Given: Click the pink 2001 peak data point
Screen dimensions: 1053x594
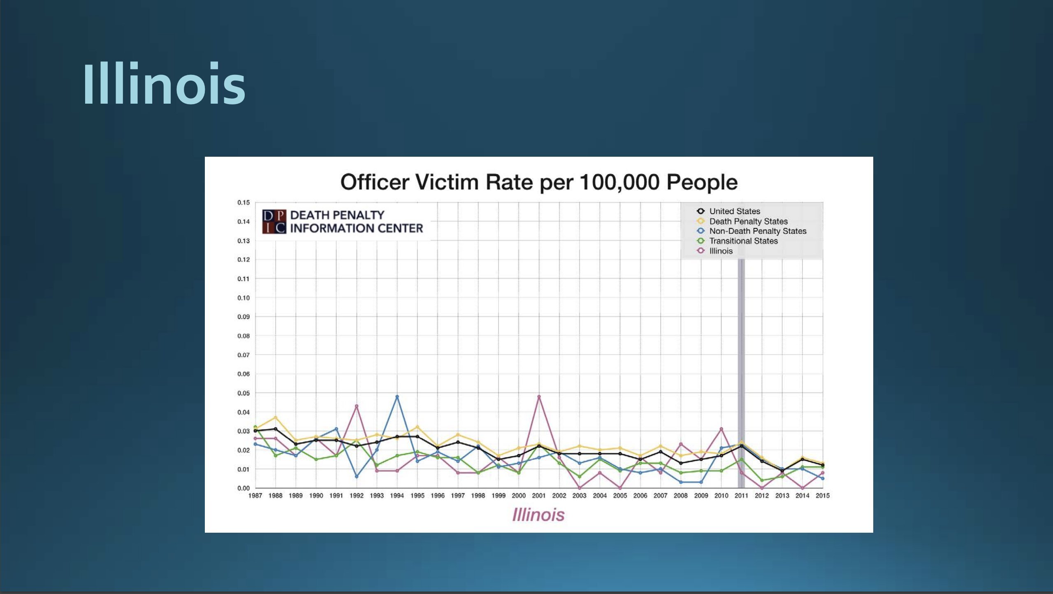Looking at the screenshot, I should click(x=539, y=397).
